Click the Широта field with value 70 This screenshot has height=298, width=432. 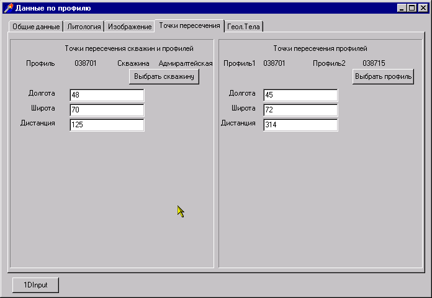[107, 110]
